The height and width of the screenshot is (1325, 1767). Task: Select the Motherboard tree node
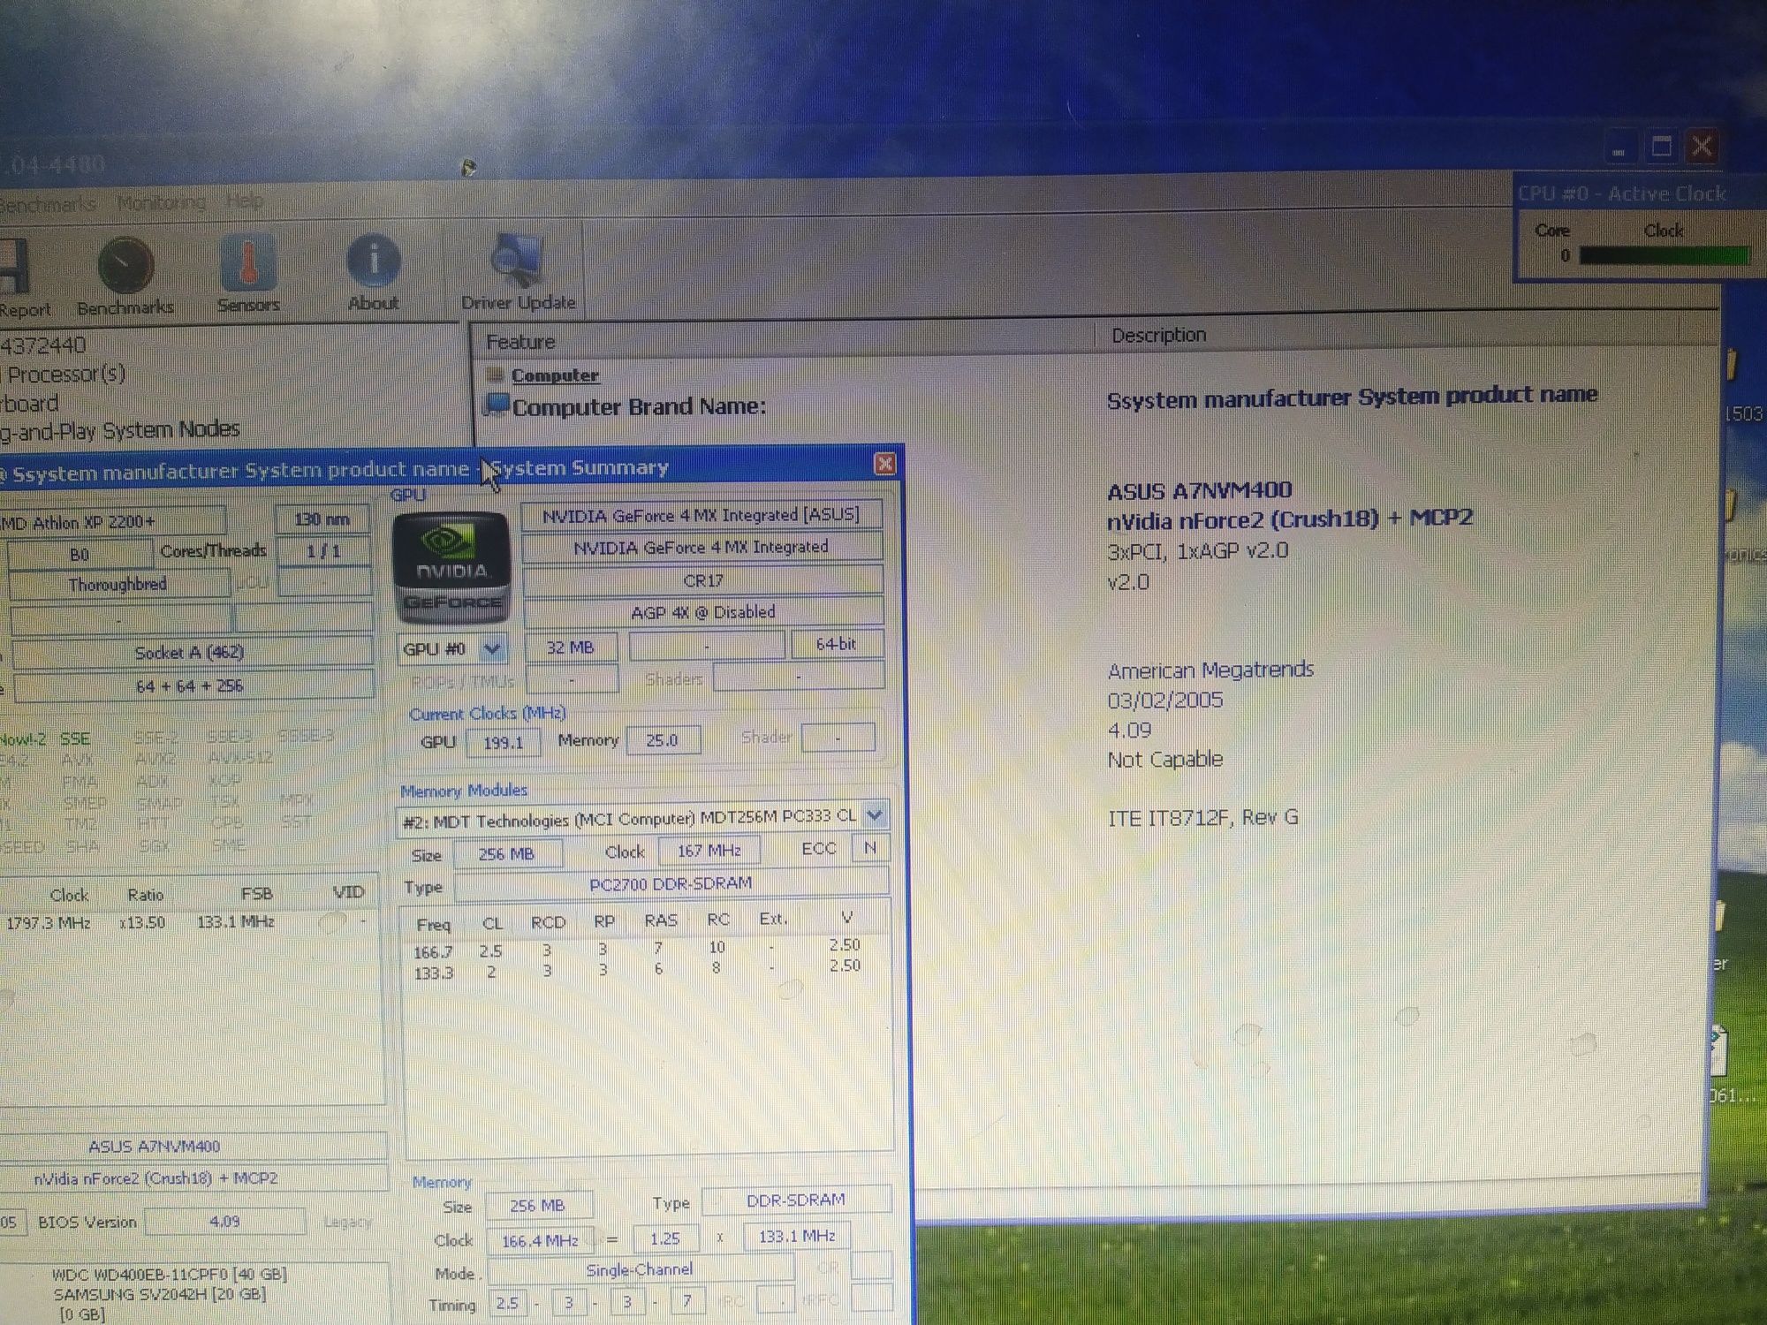[29, 404]
